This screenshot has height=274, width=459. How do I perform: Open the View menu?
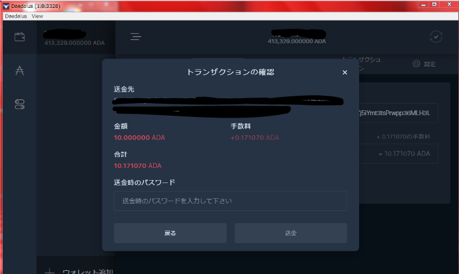pos(37,16)
